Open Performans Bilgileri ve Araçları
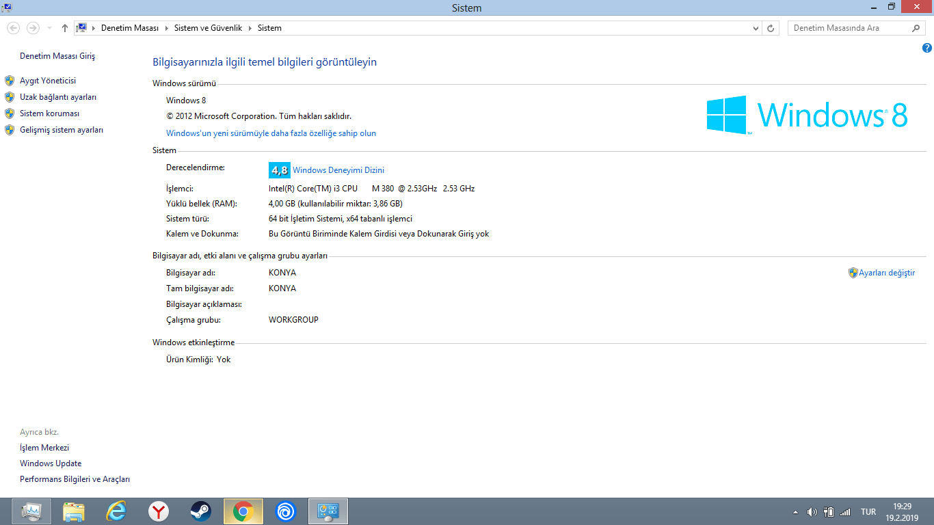Viewport: 934px width, 525px height. (75, 479)
